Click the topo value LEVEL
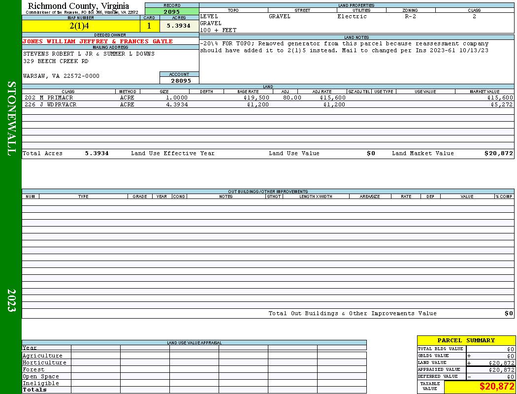The height and width of the screenshot is (394, 517). [x=209, y=16]
